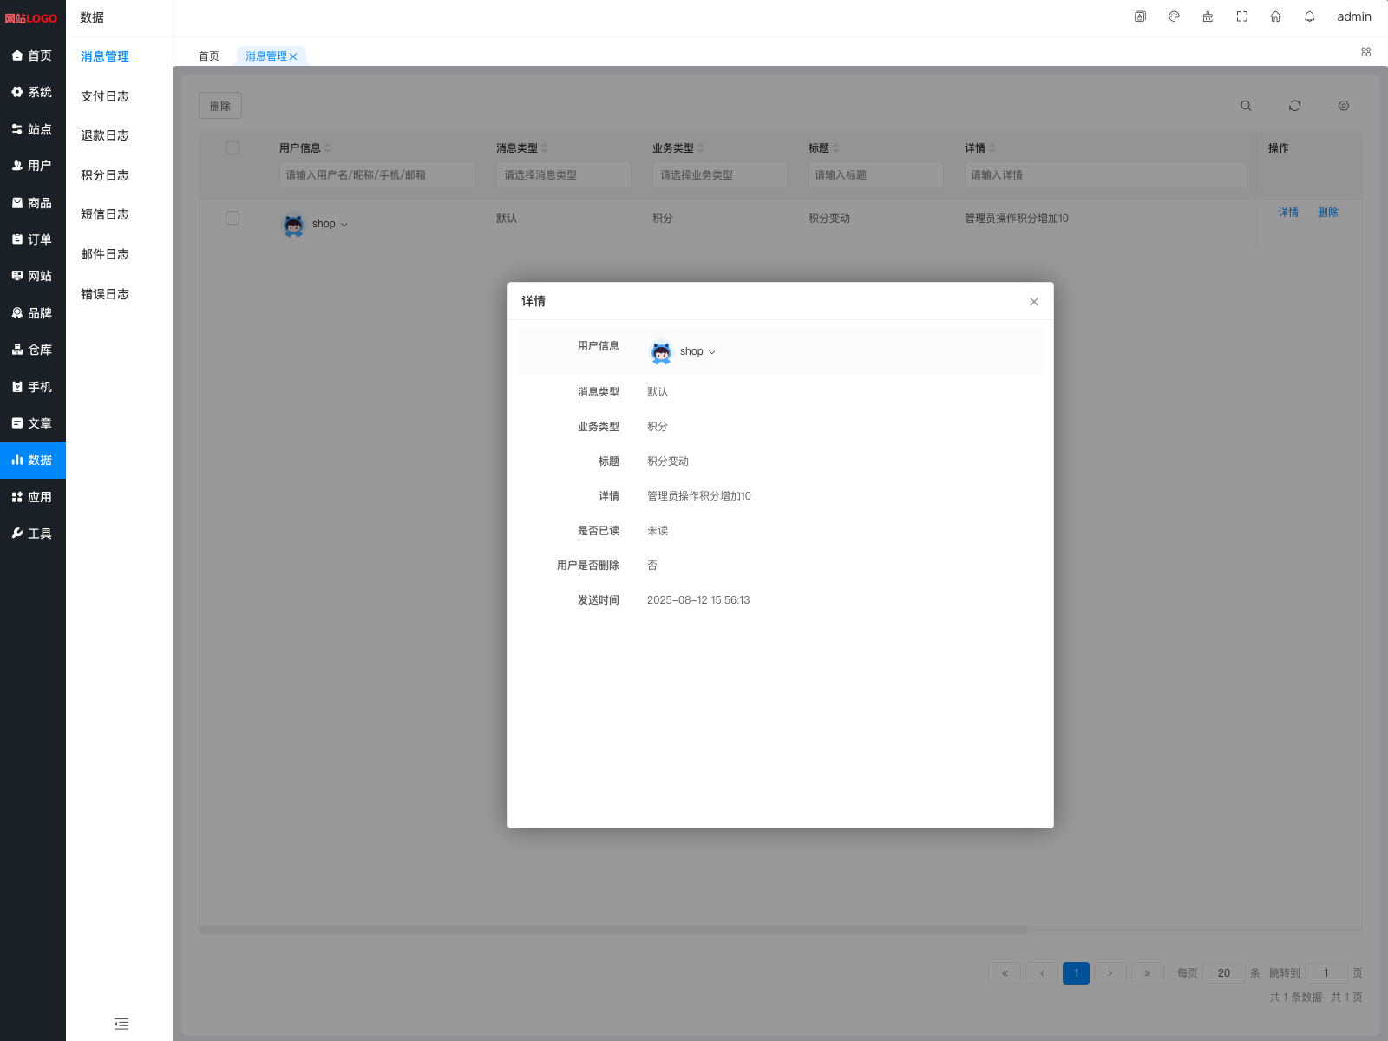Open the 请选择消息类型 dropdown filter
Screen dimensions: 1388x1041
pos(563,175)
